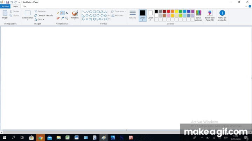
Task: Open the Archivo menu
Action: (x=5, y=6)
